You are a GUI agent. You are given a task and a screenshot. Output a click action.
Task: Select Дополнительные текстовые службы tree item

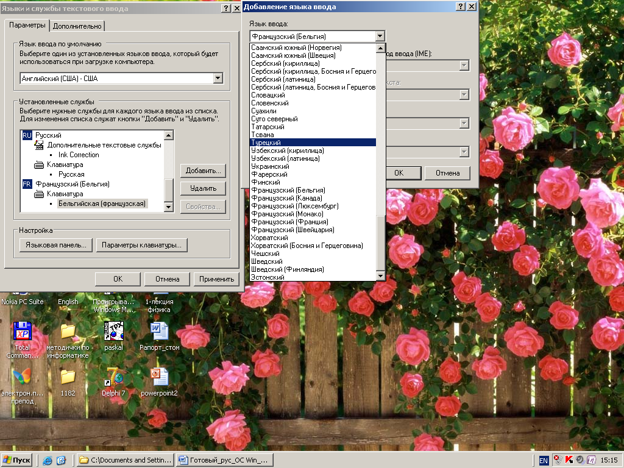point(104,145)
